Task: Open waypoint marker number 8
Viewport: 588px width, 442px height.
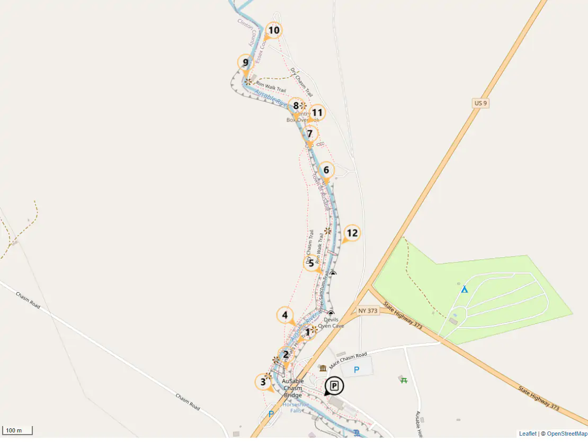Action: click(296, 106)
